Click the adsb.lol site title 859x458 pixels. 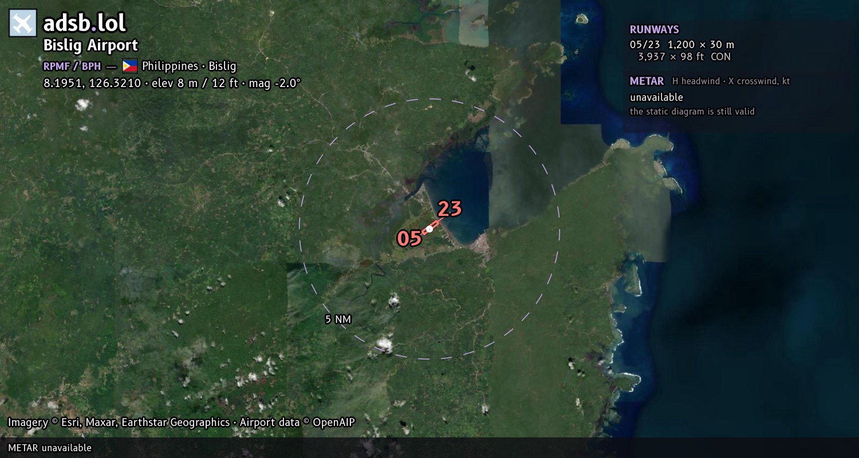(85, 23)
